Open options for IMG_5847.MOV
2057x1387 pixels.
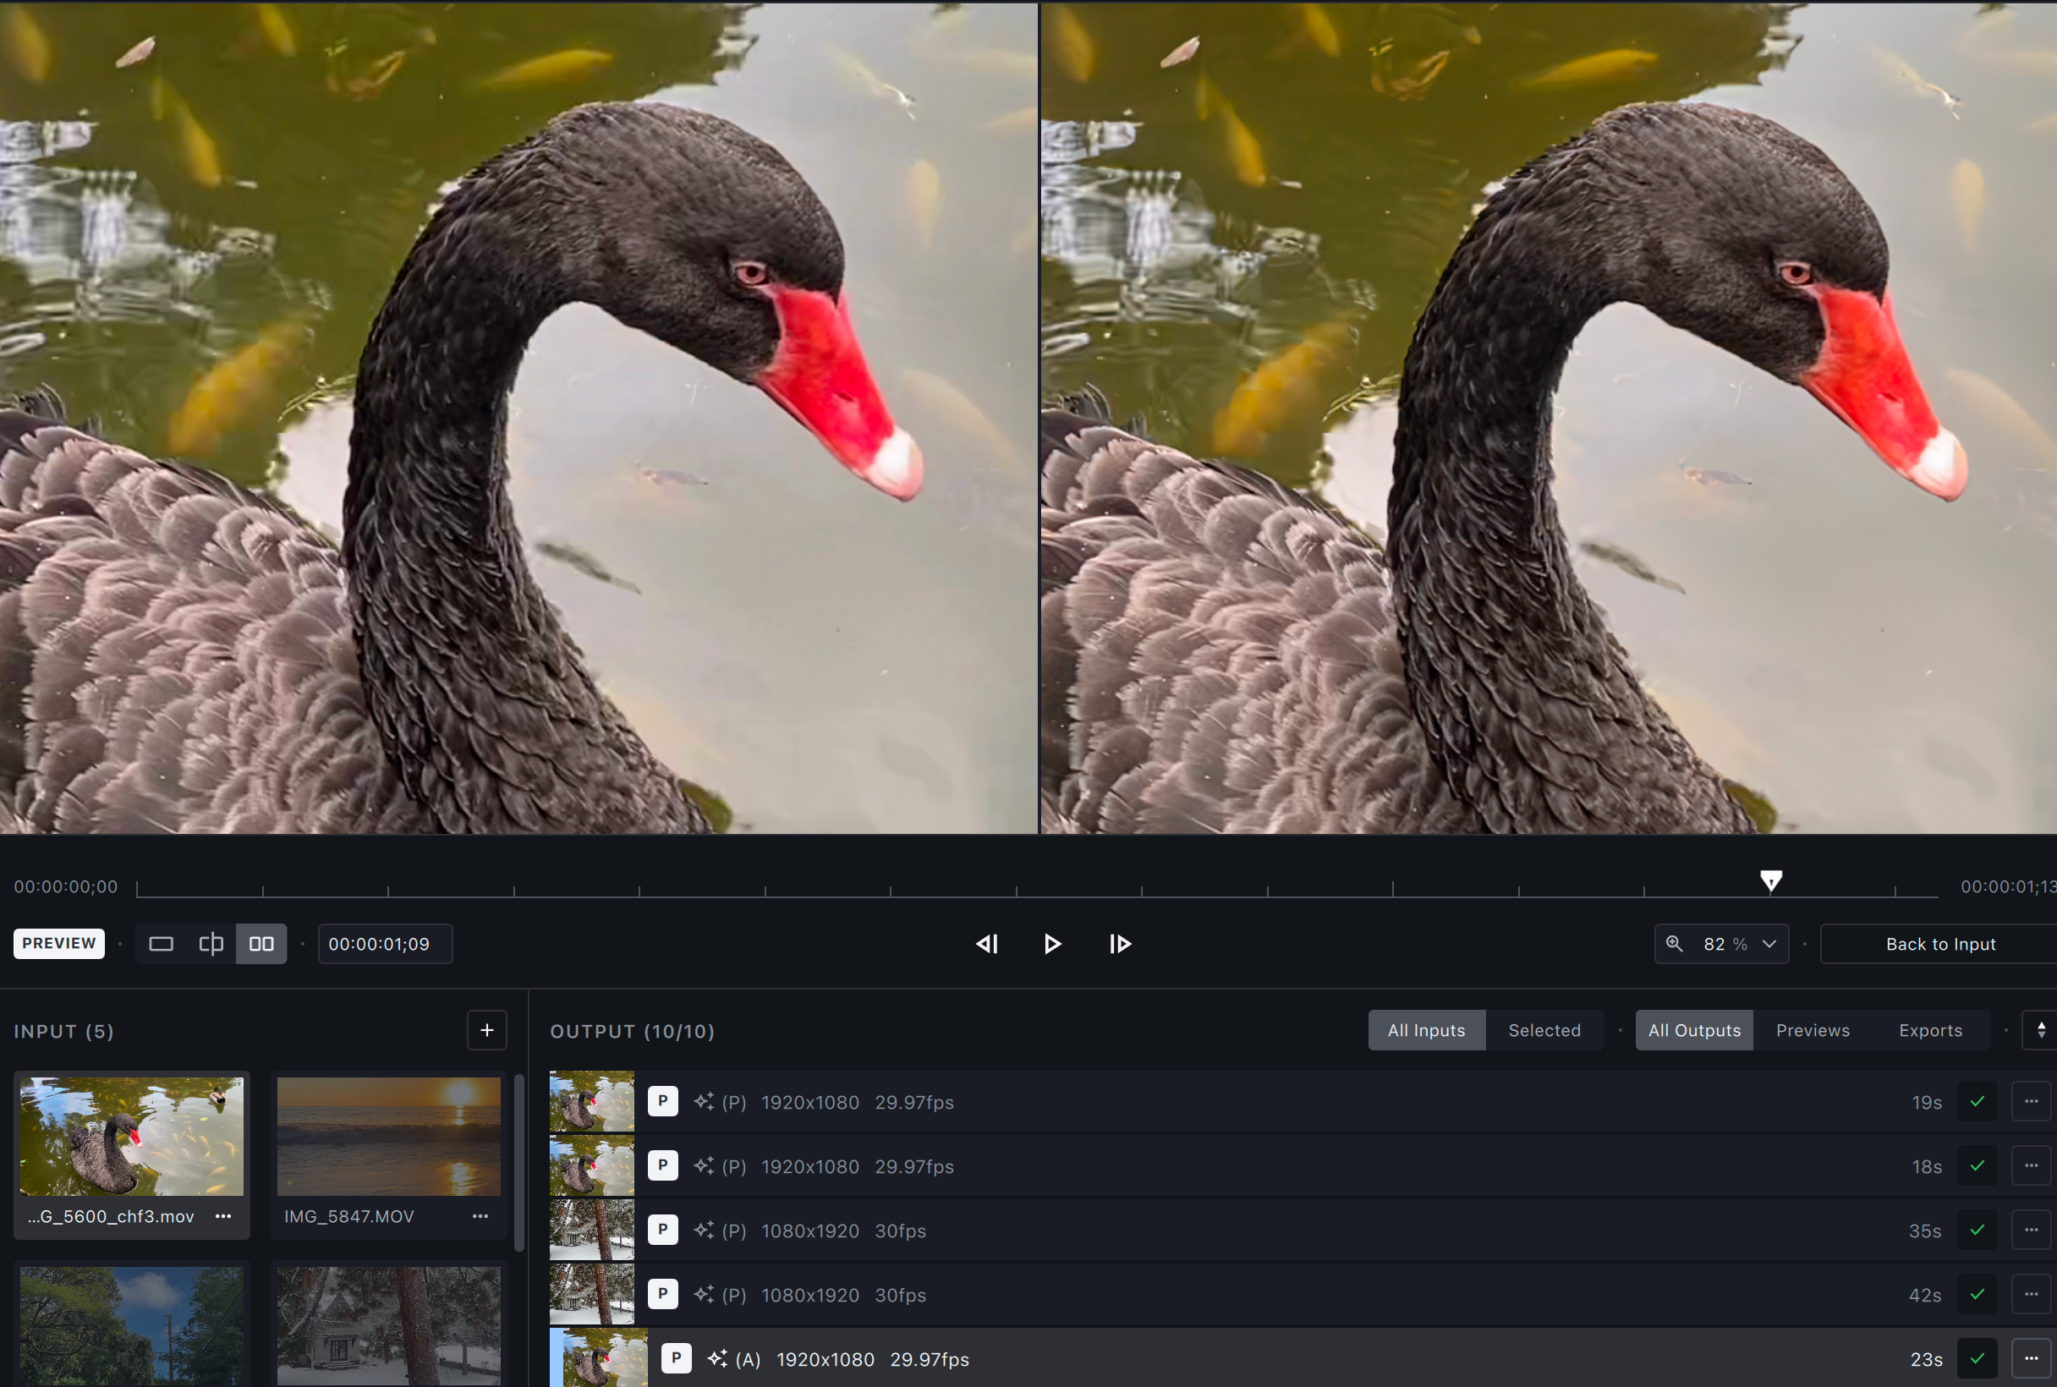[480, 1216]
